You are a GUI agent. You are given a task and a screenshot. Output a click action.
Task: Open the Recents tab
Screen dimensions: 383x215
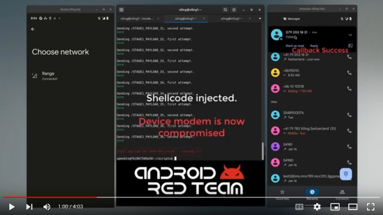312,195
